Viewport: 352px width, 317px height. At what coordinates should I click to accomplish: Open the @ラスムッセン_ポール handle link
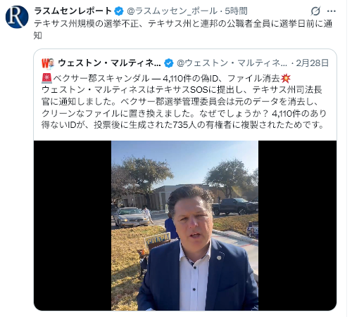coord(172,11)
